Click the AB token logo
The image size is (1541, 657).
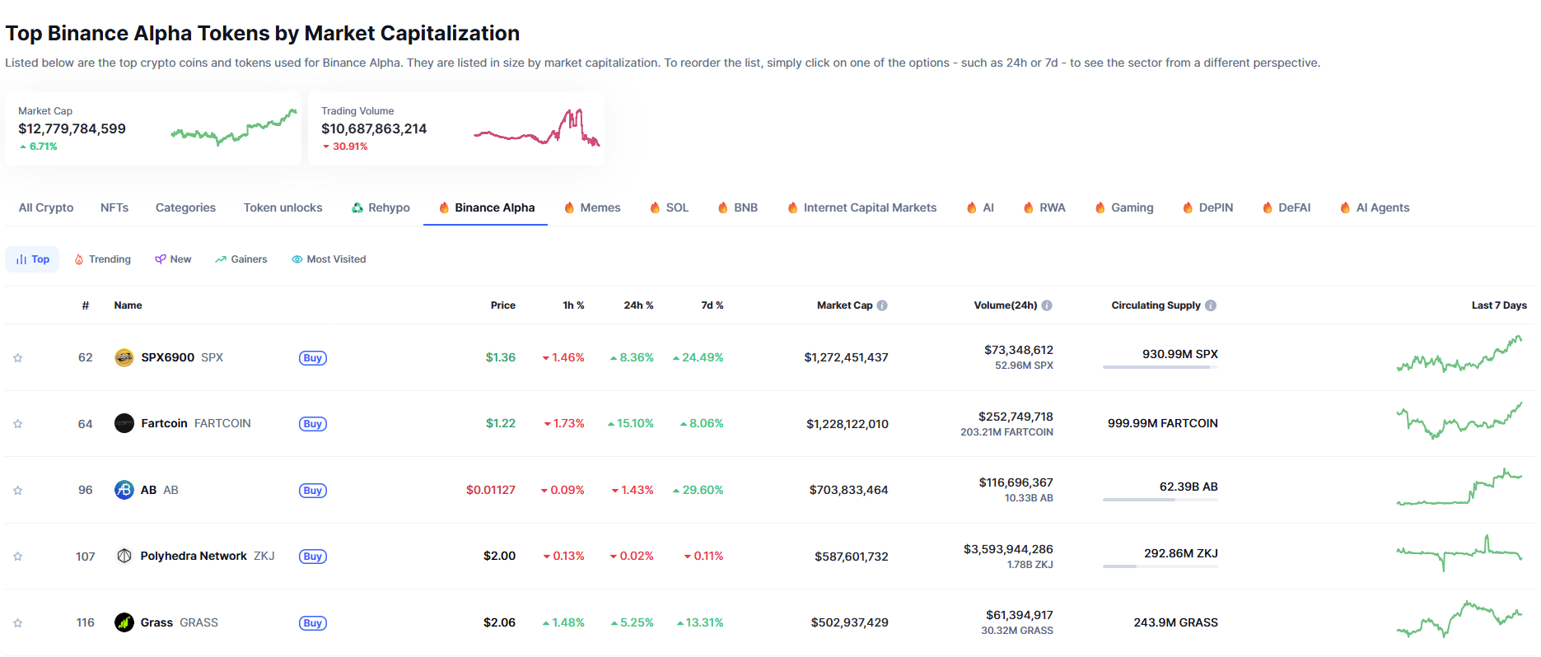tap(124, 490)
